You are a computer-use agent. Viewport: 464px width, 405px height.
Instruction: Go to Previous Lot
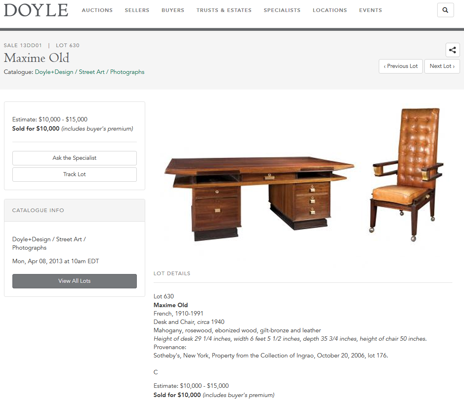pyautogui.click(x=401, y=66)
